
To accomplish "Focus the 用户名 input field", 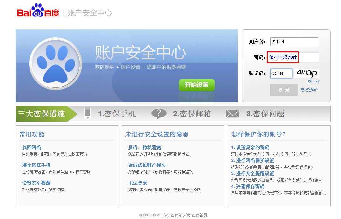I will coord(294,42).
